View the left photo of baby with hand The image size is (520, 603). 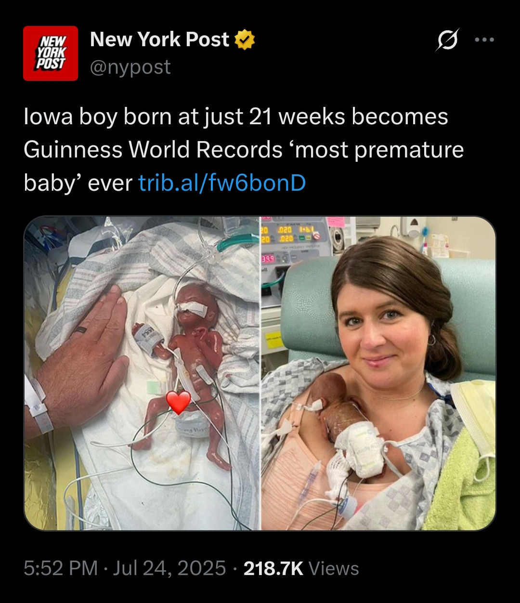tap(142, 373)
